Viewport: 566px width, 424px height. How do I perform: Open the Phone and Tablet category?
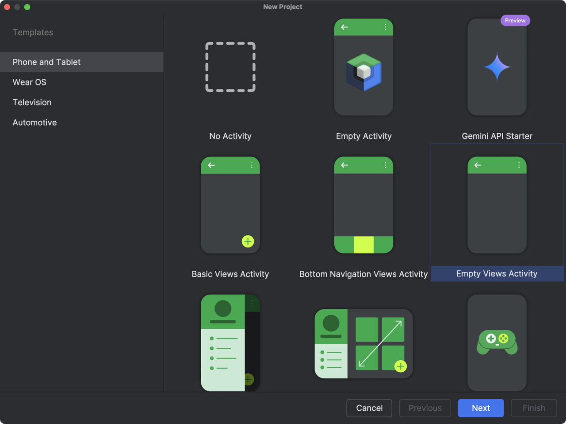pyautogui.click(x=46, y=62)
